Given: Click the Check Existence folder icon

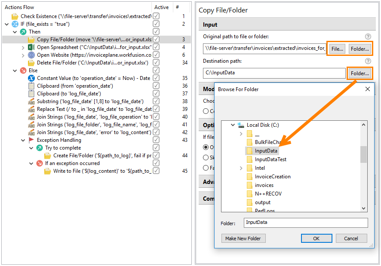Looking at the screenshot, I should pos(15,16).
